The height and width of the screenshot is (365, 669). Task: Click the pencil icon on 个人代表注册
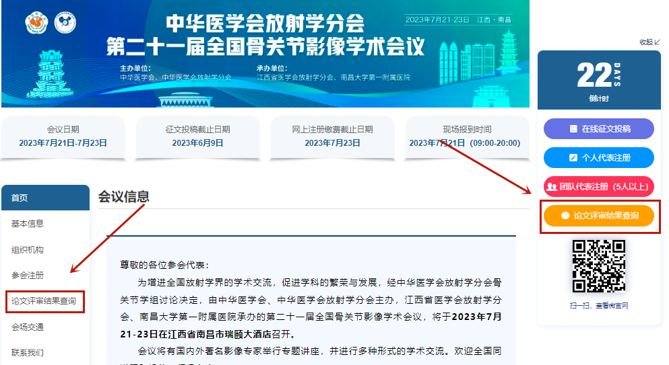(x=573, y=157)
